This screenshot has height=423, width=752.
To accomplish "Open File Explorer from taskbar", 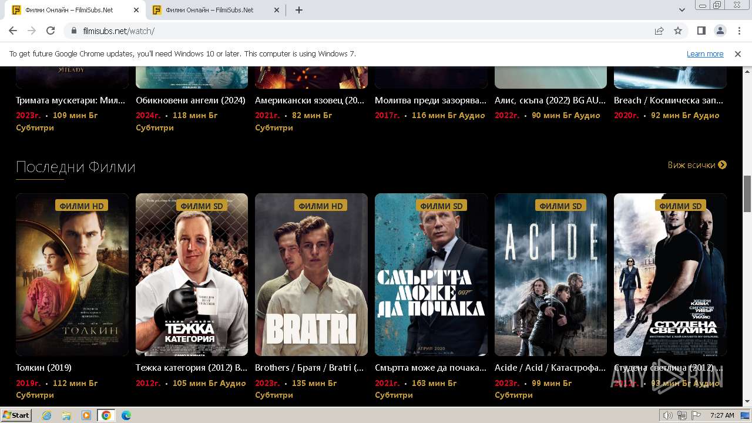I will coord(66,415).
